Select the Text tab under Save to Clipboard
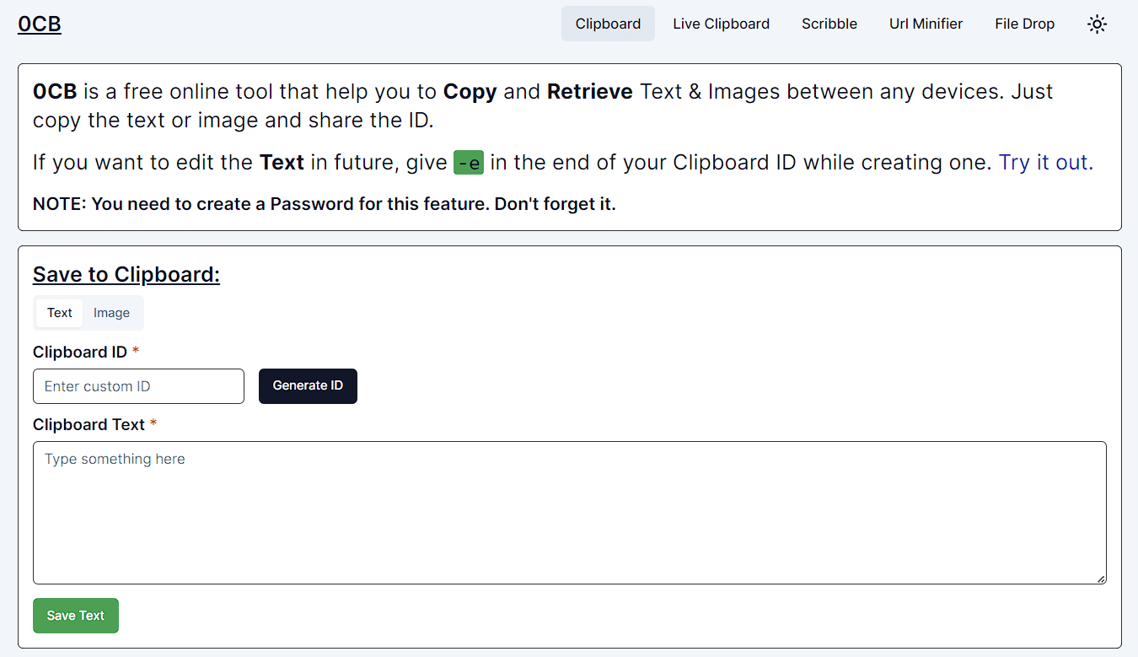 pos(60,313)
